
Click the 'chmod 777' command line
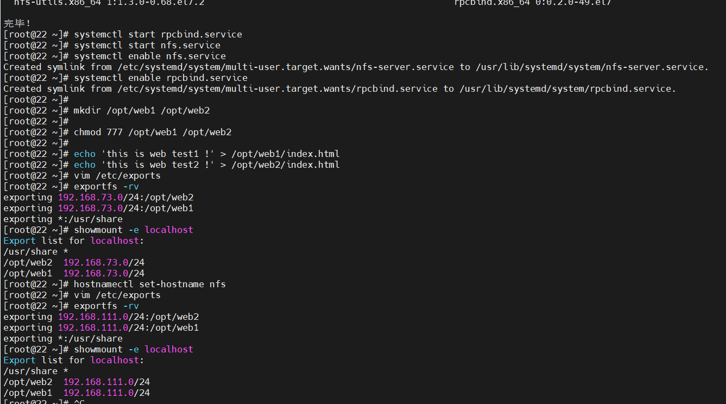click(152, 132)
